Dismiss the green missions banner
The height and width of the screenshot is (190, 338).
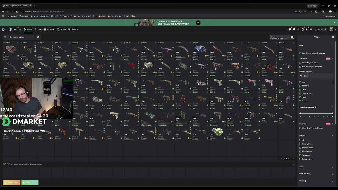(x=334, y=22)
